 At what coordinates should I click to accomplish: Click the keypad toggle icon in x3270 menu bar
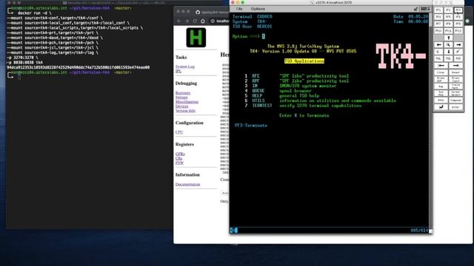tap(425, 9)
